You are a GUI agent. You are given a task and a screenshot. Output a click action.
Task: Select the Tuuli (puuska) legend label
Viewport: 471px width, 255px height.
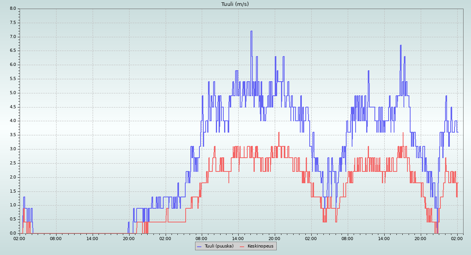tap(219, 246)
